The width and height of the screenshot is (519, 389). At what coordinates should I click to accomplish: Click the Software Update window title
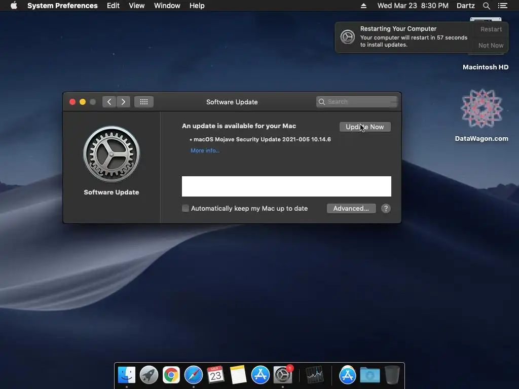(232, 102)
